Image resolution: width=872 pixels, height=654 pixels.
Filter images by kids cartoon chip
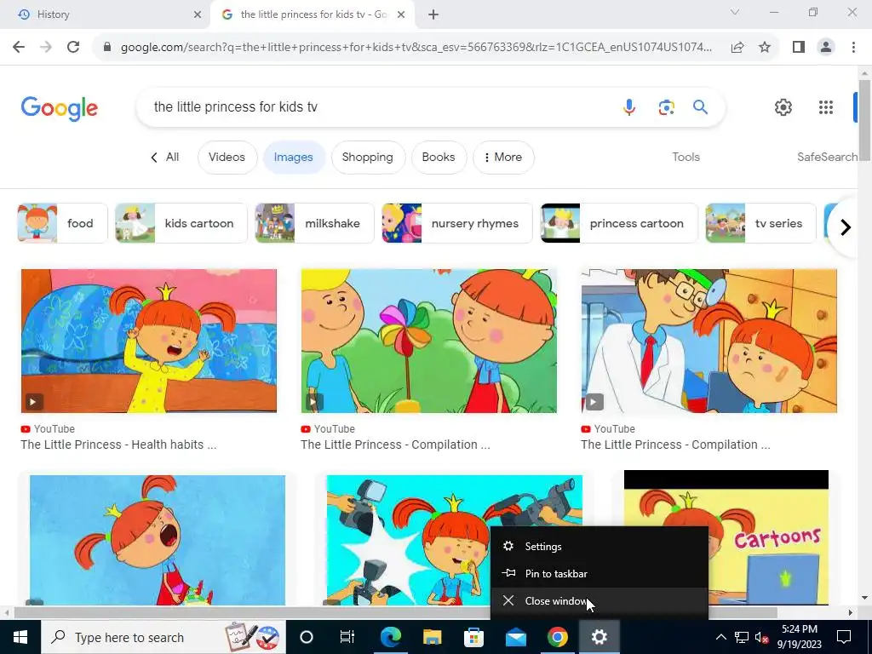point(181,223)
